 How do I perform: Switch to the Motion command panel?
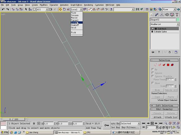click(x=167, y=15)
